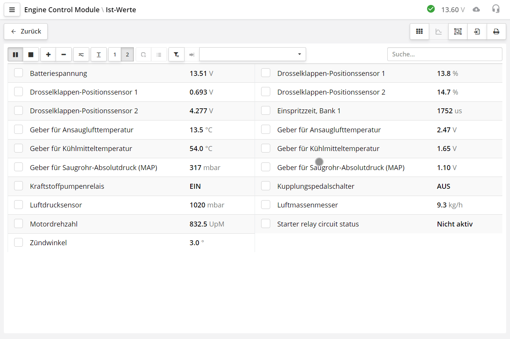
Task: Open the graph view icon
Action: (438, 31)
